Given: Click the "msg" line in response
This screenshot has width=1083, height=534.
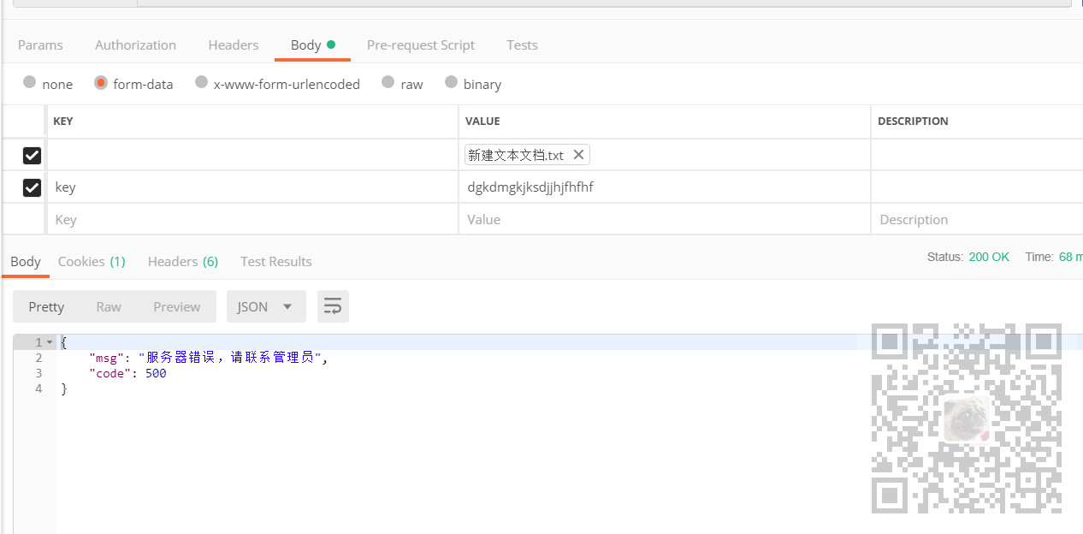Looking at the screenshot, I should tap(208, 358).
